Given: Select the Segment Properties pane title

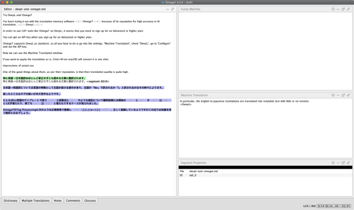Looking at the screenshot, I should (x=194, y=163).
